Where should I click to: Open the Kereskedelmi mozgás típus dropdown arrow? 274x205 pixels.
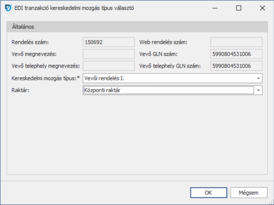click(258, 78)
